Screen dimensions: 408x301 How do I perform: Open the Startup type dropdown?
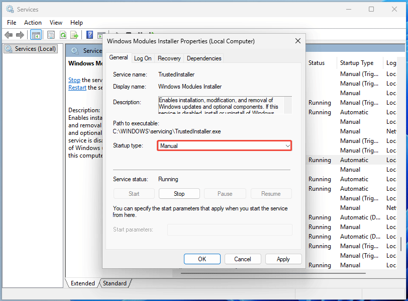point(287,145)
